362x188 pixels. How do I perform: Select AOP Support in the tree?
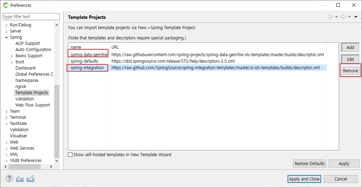click(x=27, y=43)
